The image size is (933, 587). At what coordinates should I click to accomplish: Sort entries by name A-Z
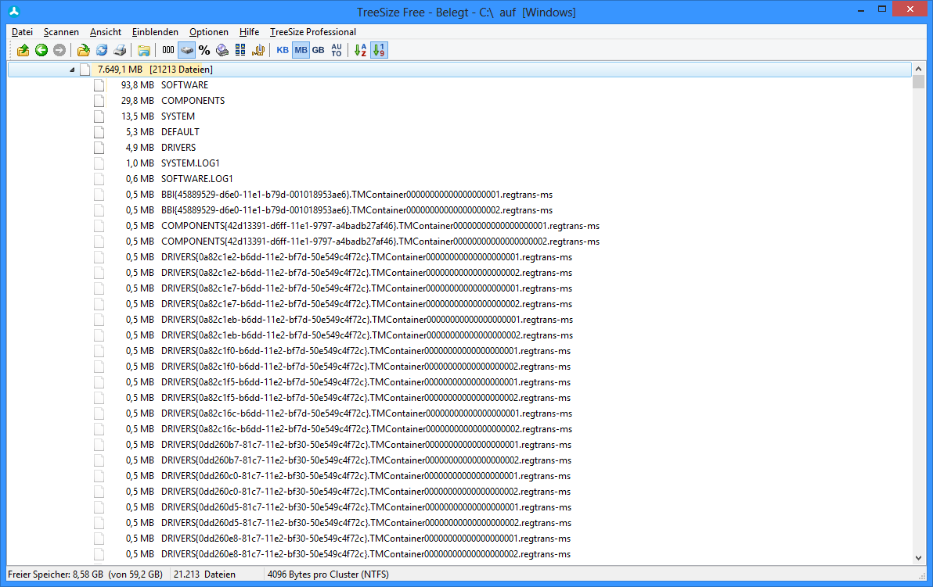coord(361,51)
